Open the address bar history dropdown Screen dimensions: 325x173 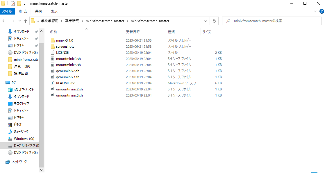tap(206, 21)
